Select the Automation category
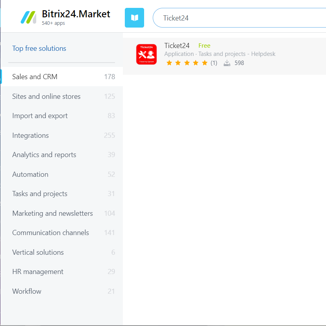Screen dimensions: 326x326 [x=30, y=174]
